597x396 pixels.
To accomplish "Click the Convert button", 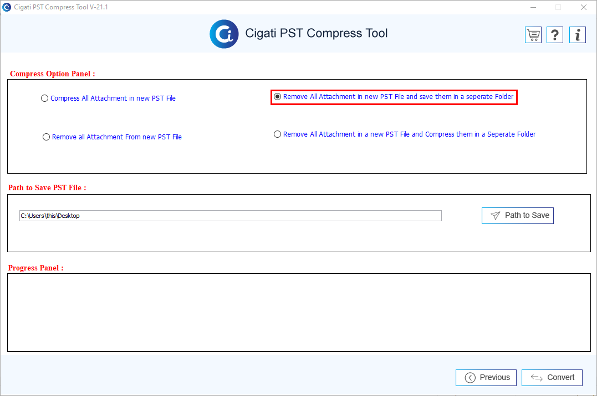I will coord(552,377).
